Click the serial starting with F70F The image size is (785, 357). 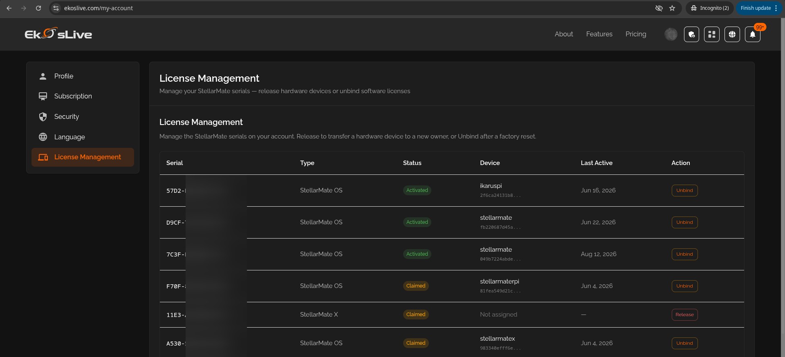point(176,286)
